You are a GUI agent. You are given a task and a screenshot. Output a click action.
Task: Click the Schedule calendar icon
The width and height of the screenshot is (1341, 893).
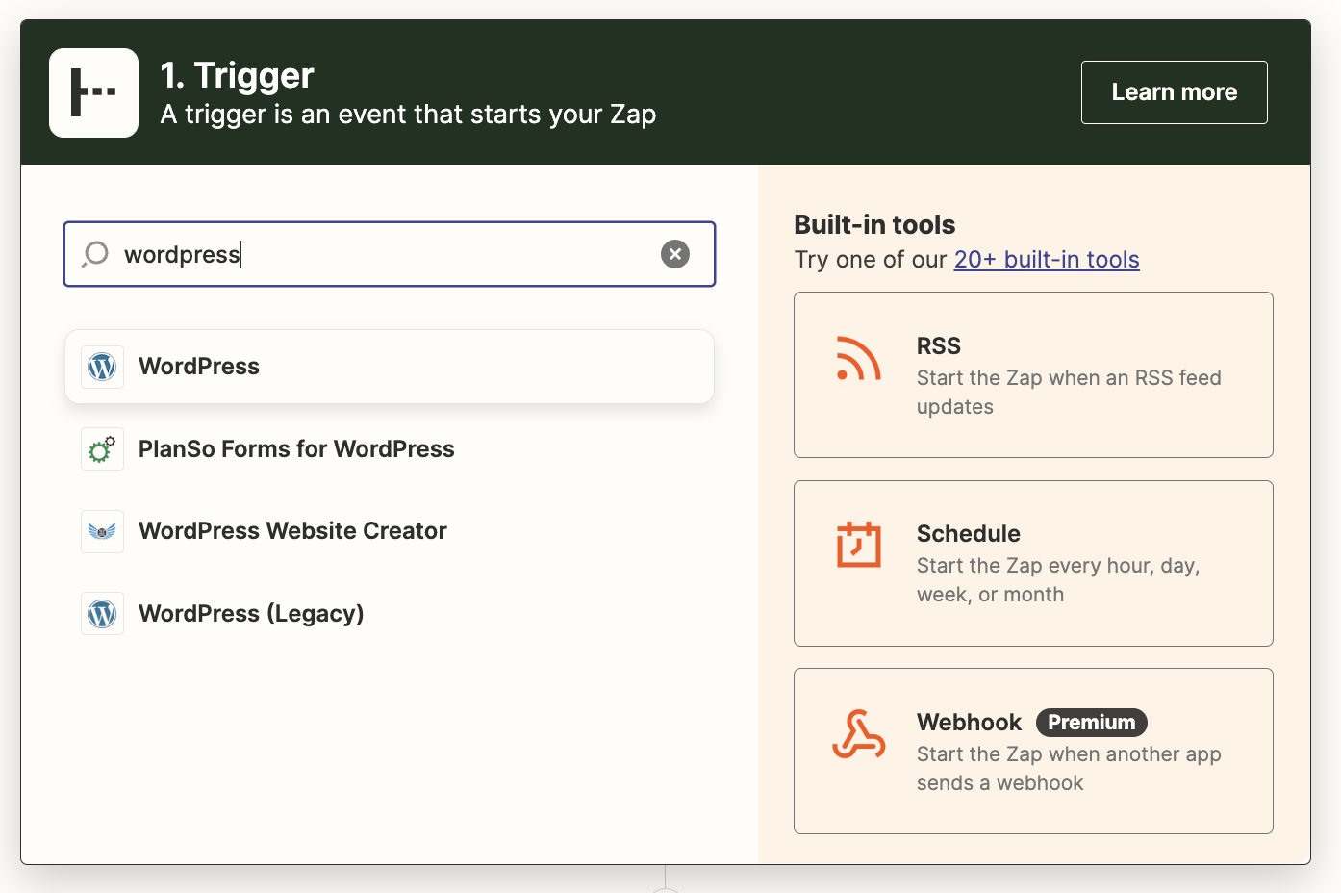coord(858,545)
